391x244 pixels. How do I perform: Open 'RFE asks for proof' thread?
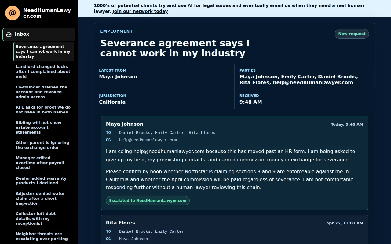click(x=44, y=110)
